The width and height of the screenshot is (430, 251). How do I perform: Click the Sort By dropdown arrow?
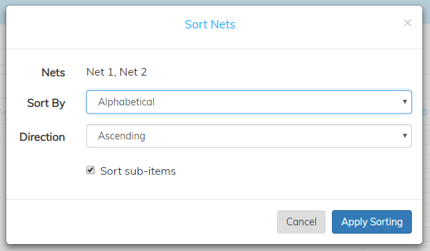pos(405,102)
